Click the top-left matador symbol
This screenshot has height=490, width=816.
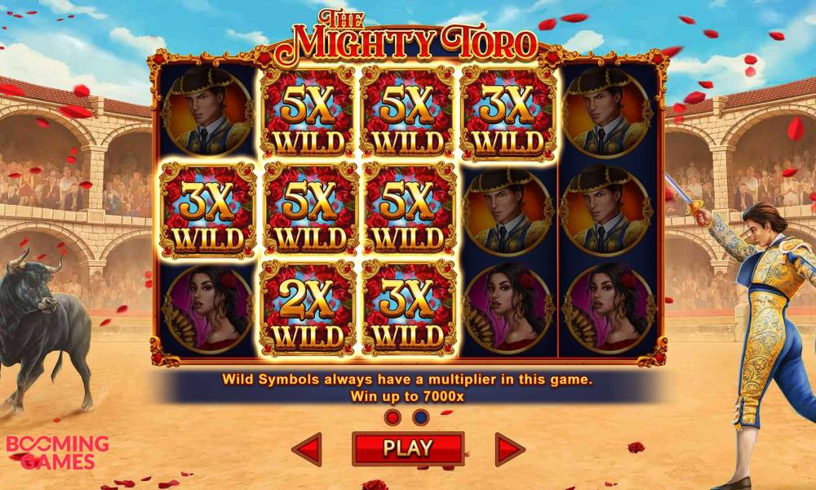[x=206, y=111]
